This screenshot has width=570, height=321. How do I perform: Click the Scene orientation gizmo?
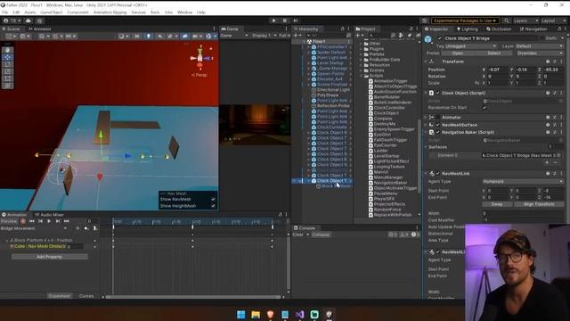(x=199, y=58)
